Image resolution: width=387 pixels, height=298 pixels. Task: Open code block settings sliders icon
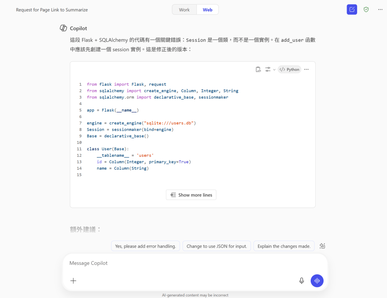click(x=268, y=70)
